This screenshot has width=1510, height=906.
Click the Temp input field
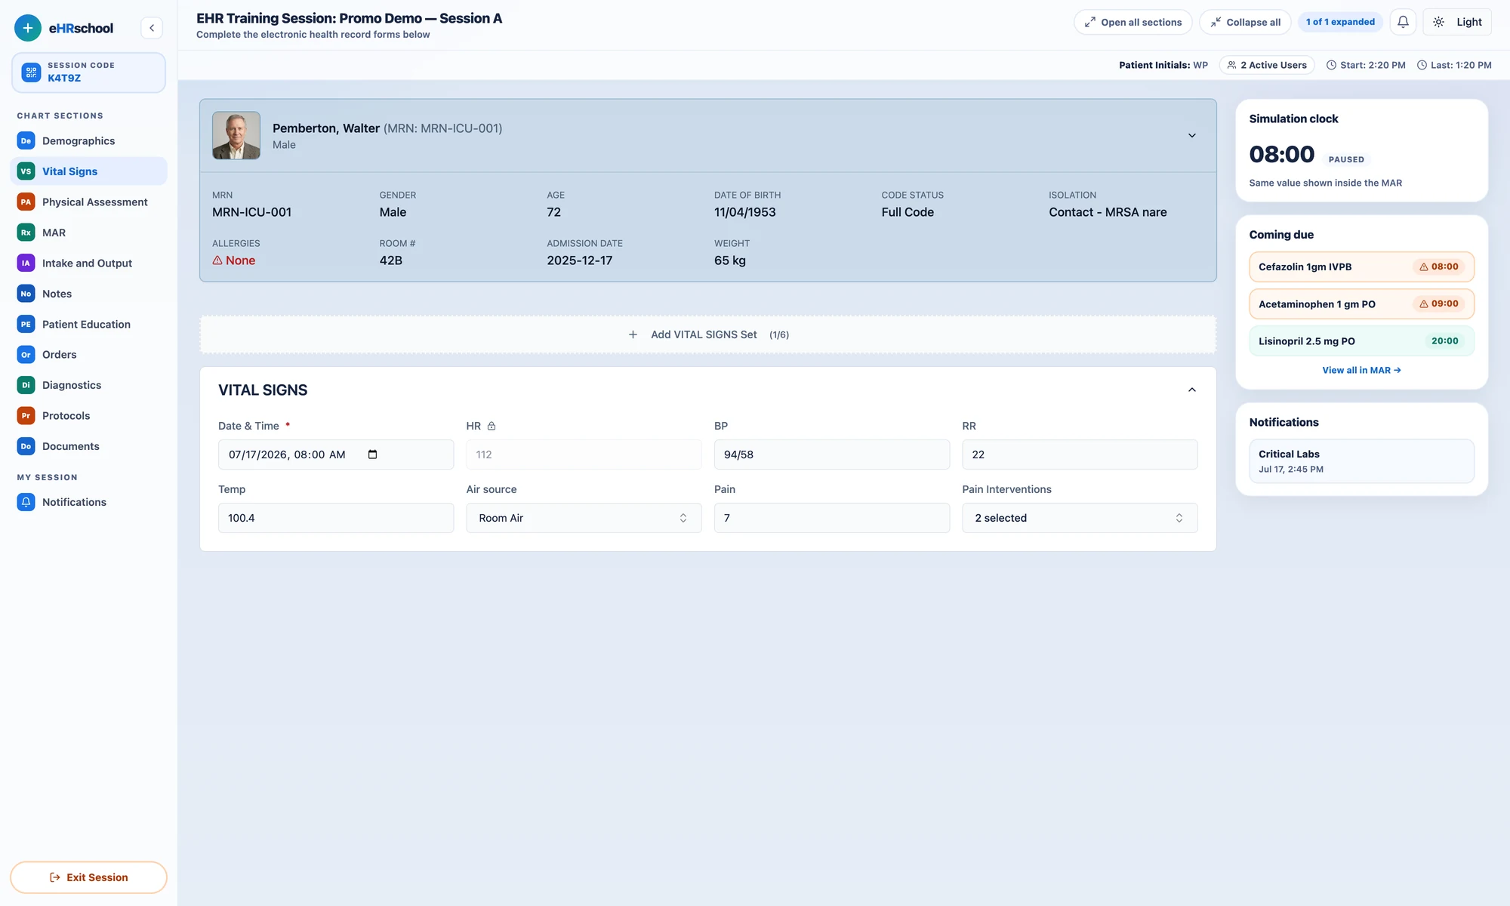coord(336,518)
